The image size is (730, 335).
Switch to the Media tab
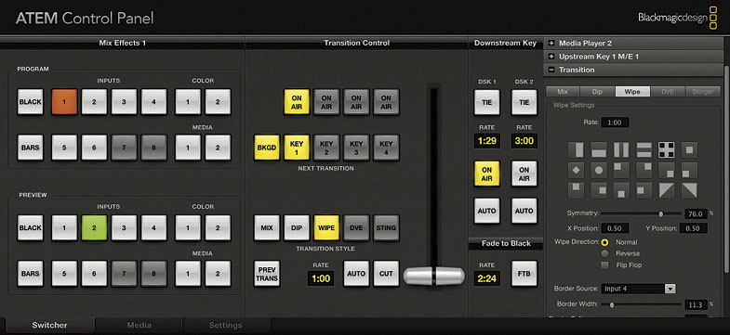[139, 325]
